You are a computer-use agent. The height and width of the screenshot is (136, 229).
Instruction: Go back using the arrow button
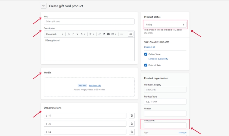[x=44, y=6]
